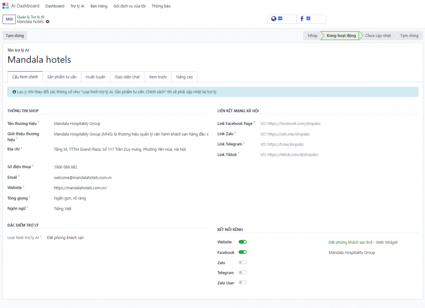Screen dimensions: 425x308
Task: Tick the checkbox beside the globe icon
Action: tap(280, 18)
